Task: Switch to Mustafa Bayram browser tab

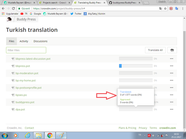Action: click(x=19, y=3)
